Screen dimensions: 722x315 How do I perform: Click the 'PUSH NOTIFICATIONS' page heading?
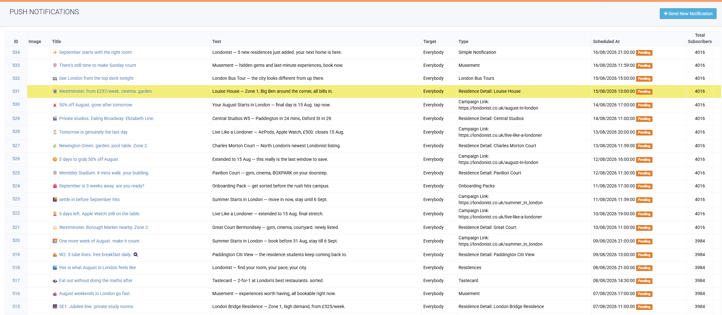click(x=44, y=12)
